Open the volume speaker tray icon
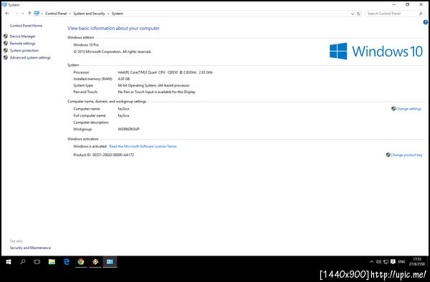Image resolution: width=430 pixels, height=282 pixels. click(x=378, y=262)
